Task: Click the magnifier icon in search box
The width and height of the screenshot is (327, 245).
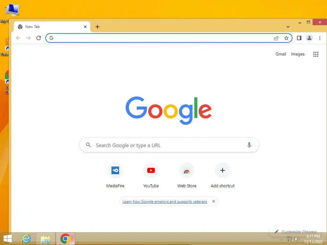Action: point(88,145)
